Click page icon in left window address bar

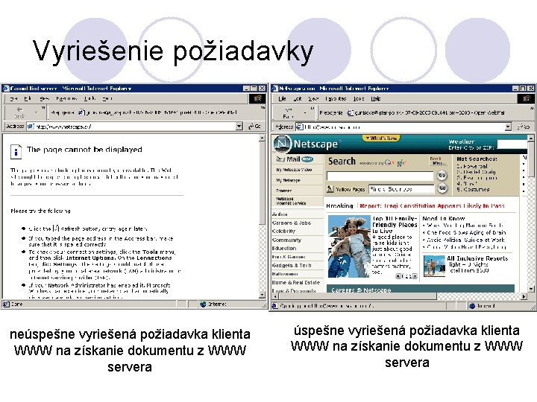pyautogui.click(x=31, y=127)
